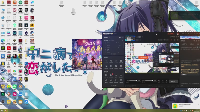Open the Sea of Thieves desktop icon
200x112 pixels.
(x=14, y=25)
